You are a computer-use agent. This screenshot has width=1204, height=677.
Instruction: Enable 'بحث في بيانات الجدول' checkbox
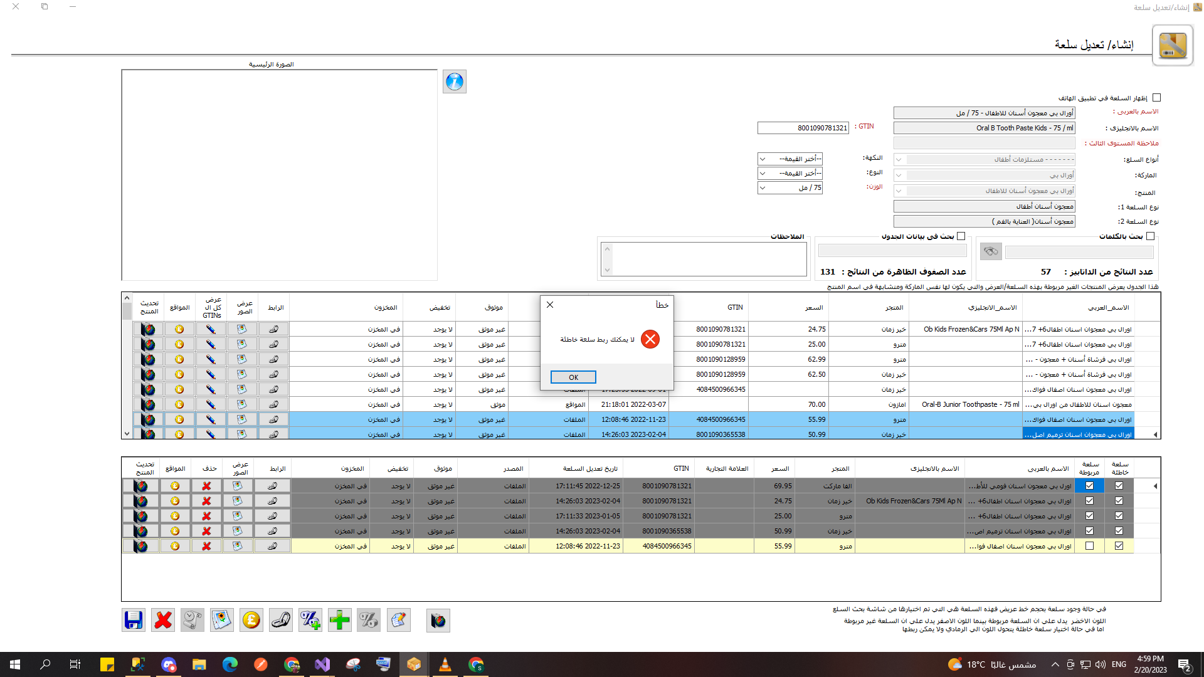(x=961, y=236)
